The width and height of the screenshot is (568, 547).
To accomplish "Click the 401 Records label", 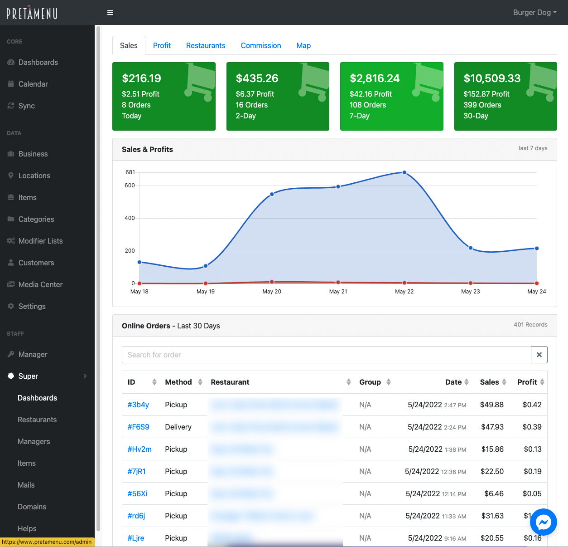I will [530, 324].
